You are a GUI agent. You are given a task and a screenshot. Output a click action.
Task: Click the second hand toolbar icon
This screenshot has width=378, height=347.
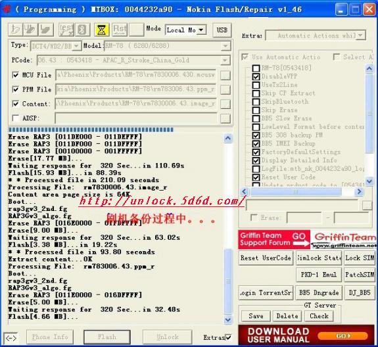[x=31, y=30]
